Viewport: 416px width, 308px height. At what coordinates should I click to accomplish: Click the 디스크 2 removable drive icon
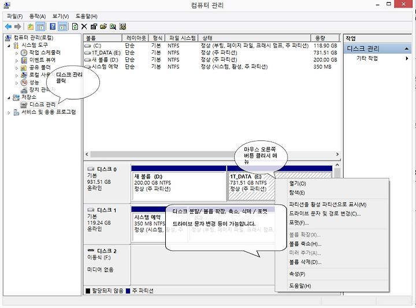tap(91, 250)
